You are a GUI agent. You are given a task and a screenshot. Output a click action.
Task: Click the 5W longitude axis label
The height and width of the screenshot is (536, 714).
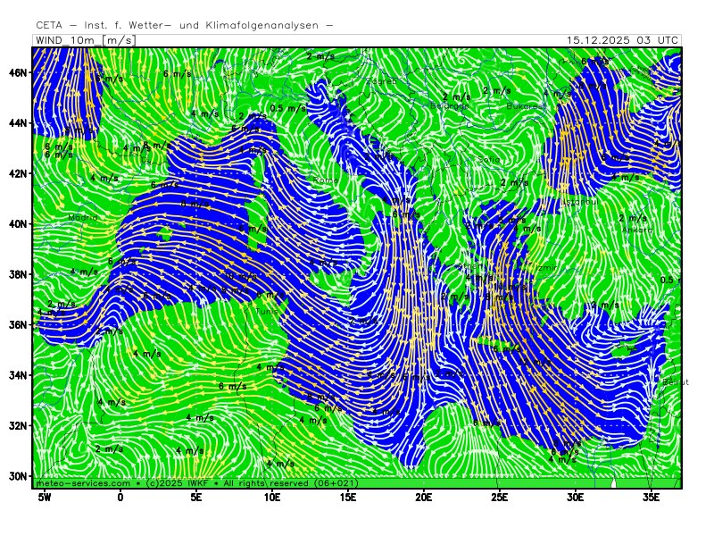[45, 496]
